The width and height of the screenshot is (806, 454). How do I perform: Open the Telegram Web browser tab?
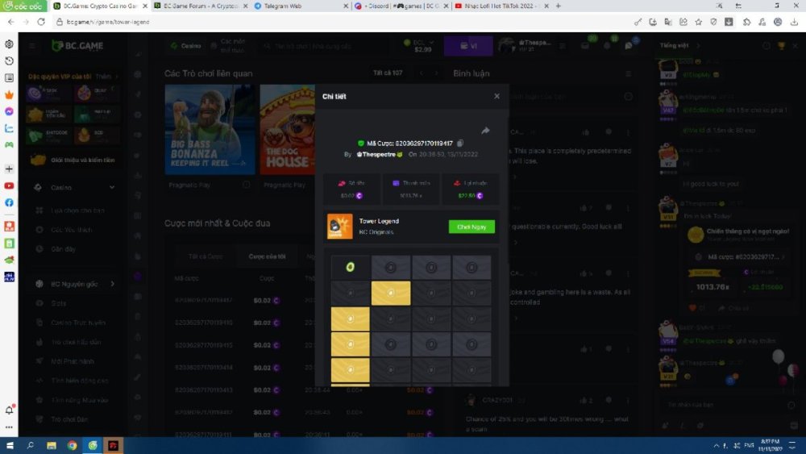(x=278, y=6)
